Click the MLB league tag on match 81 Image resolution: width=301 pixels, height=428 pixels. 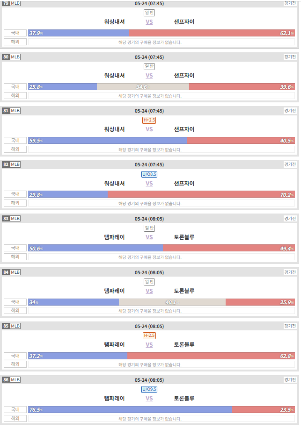click(x=15, y=111)
